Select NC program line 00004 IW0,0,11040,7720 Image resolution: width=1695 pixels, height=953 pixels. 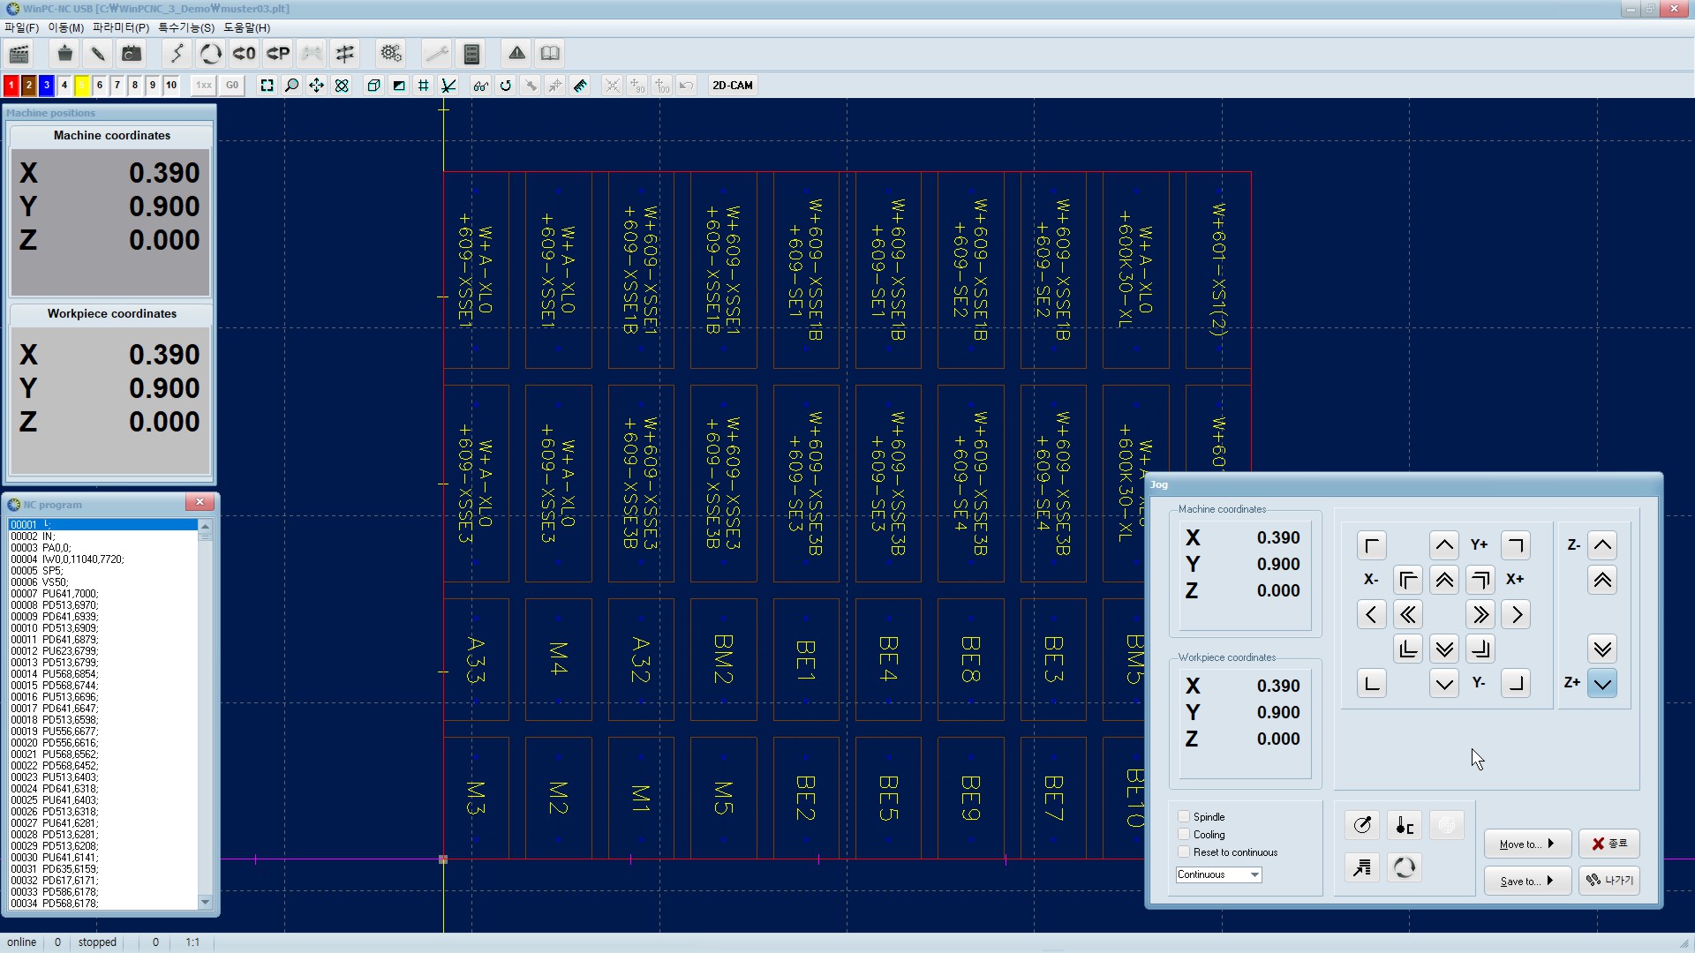[x=102, y=559]
